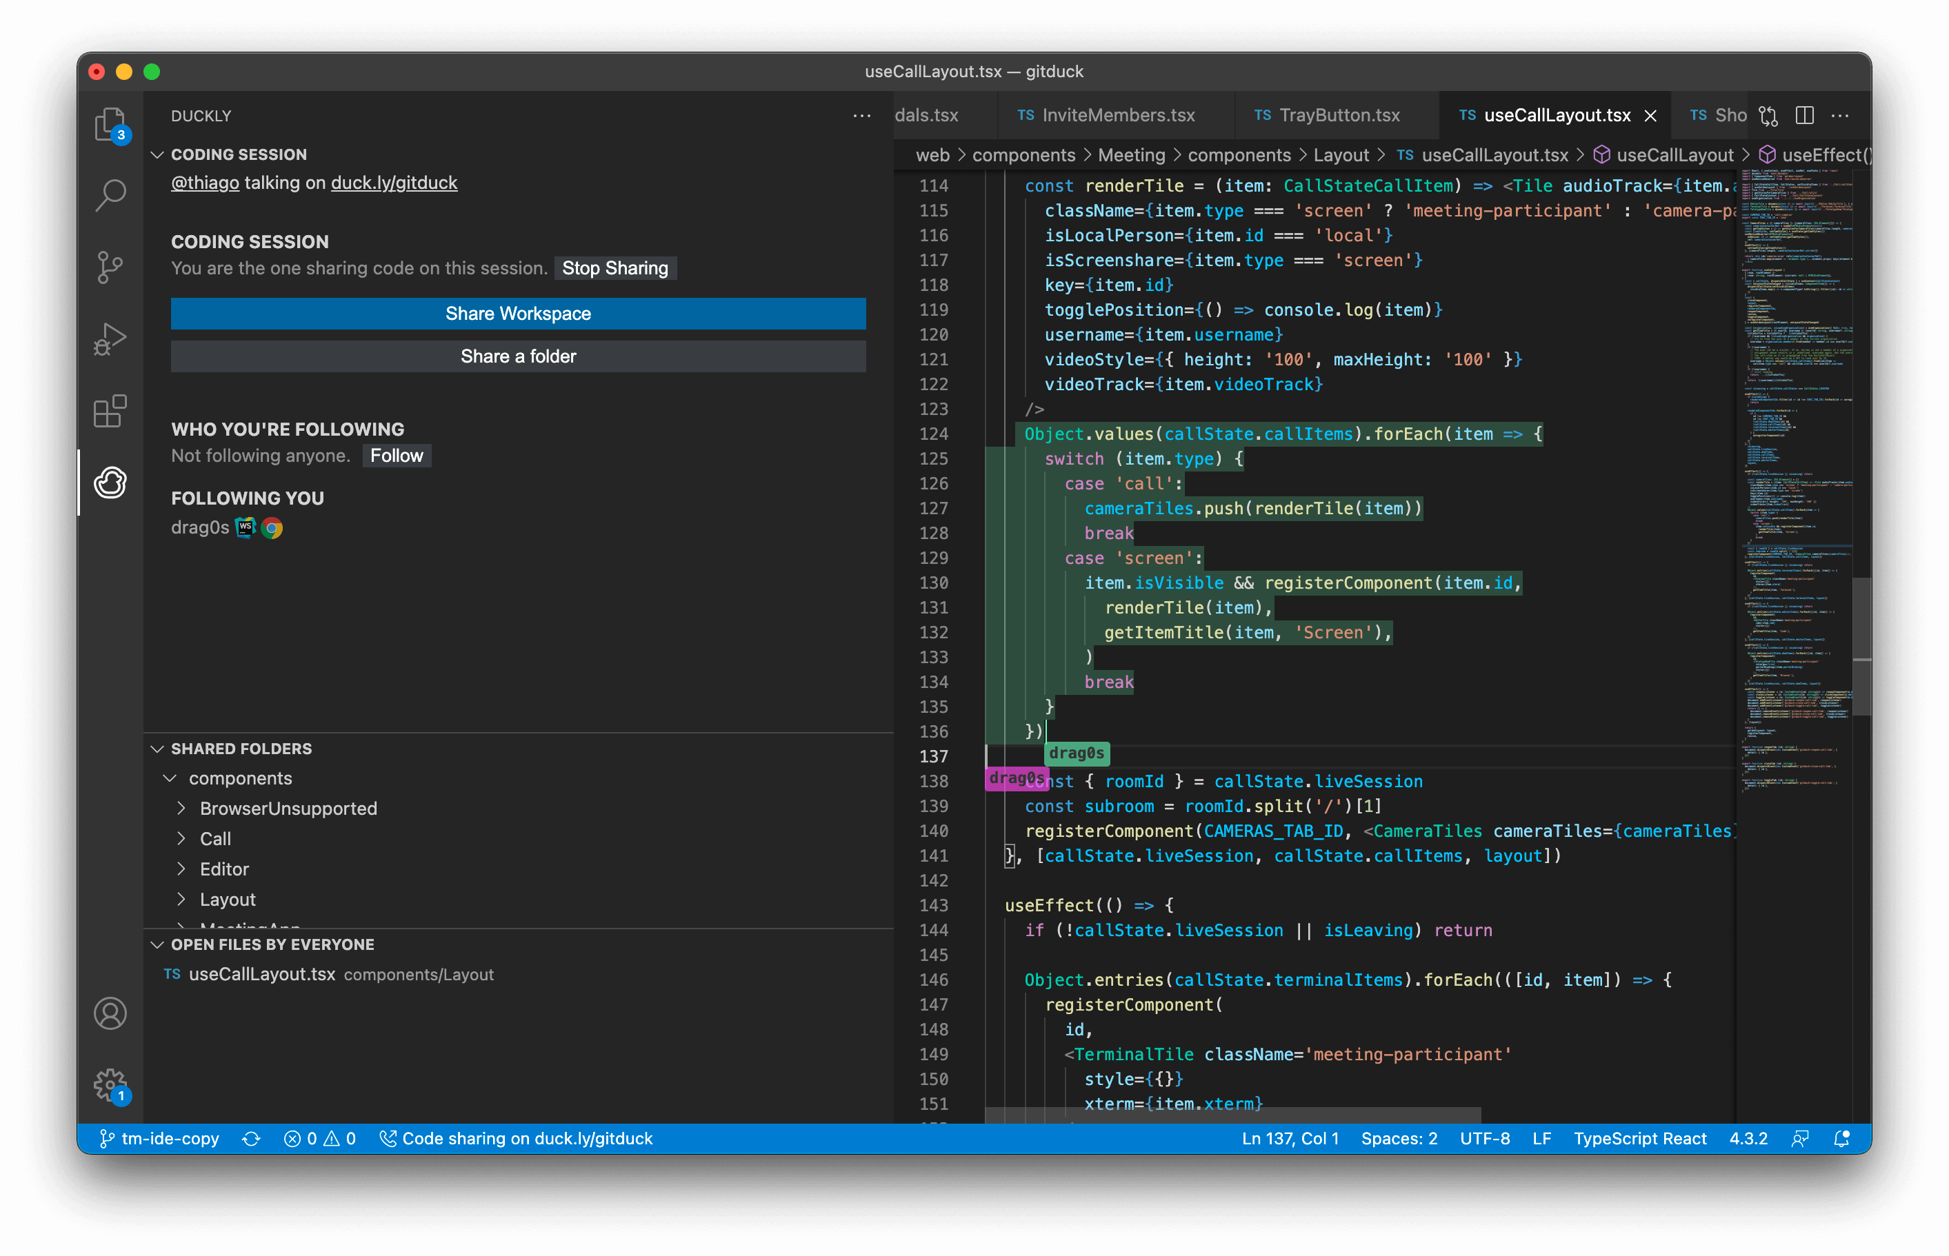Expand the BrowserUnsupported folder
Viewport: 1949px width, 1256px height.
pos(181,808)
